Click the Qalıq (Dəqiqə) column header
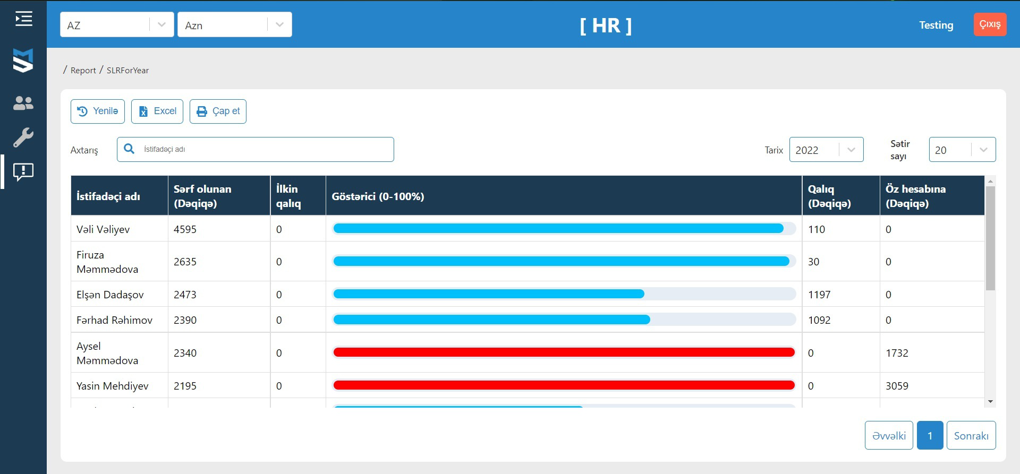1020x474 pixels. [x=841, y=196]
